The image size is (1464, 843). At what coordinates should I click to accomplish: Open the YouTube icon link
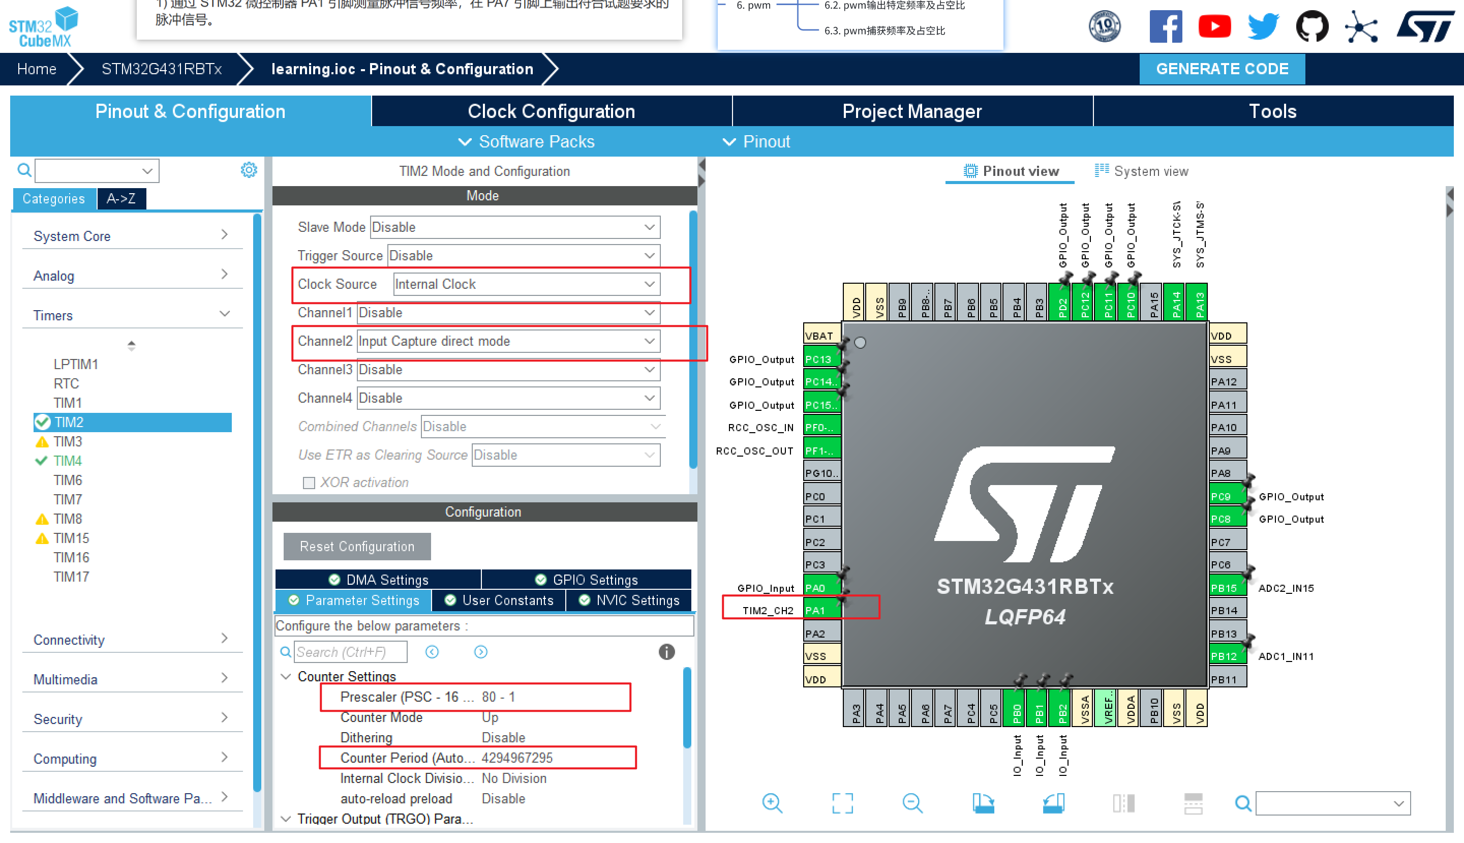click(x=1214, y=26)
